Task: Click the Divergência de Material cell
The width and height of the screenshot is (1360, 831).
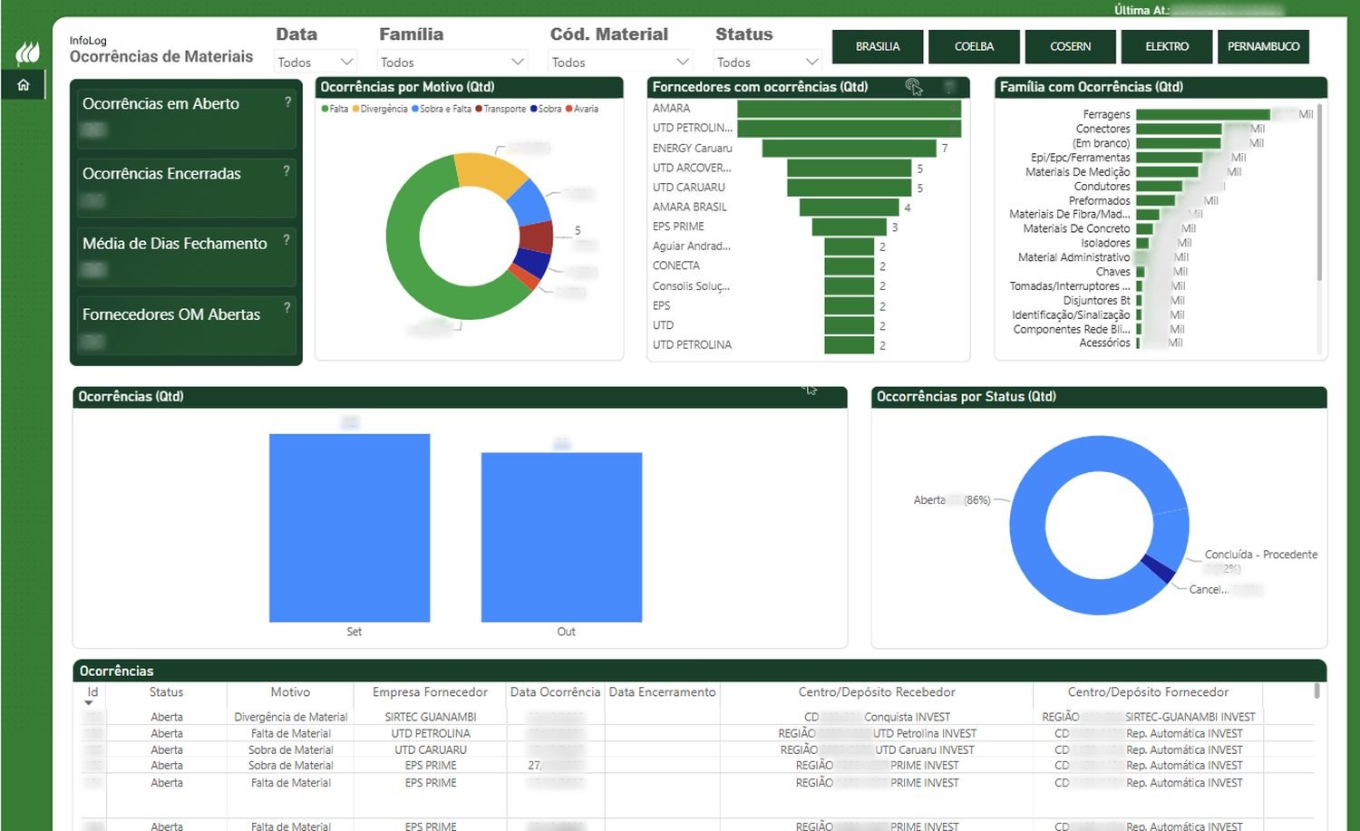Action: (x=291, y=717)
